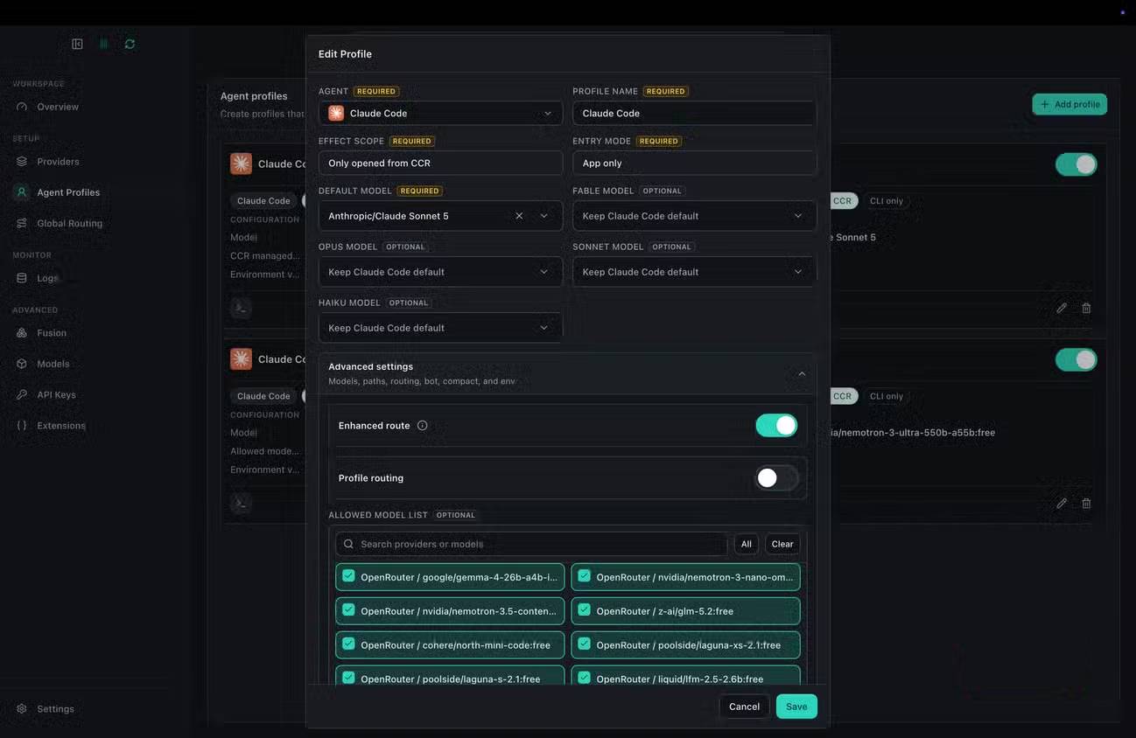Viewport: 1136px width, 738px height.
Task: Collapse the sidebar with the panel icon
Action: click(x=77, y=44)
